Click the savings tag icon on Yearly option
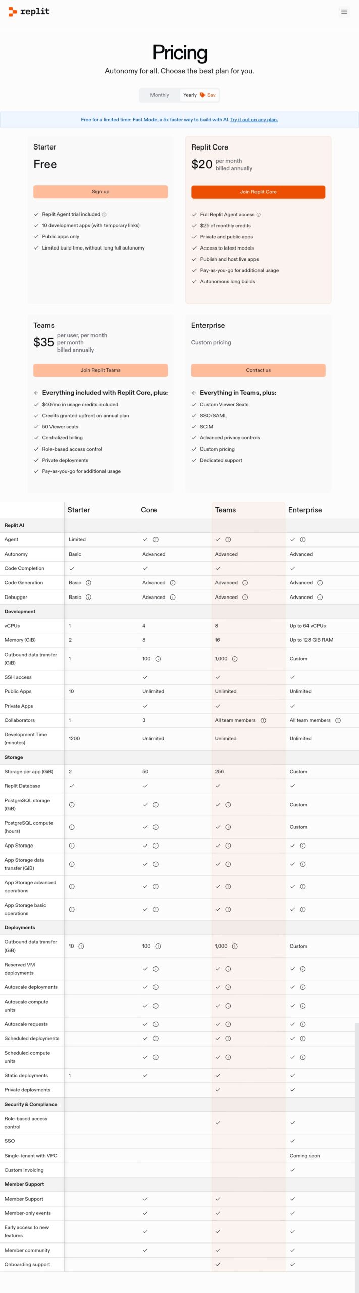This screenshot has width=359, height=1293. tap(202, 95)
